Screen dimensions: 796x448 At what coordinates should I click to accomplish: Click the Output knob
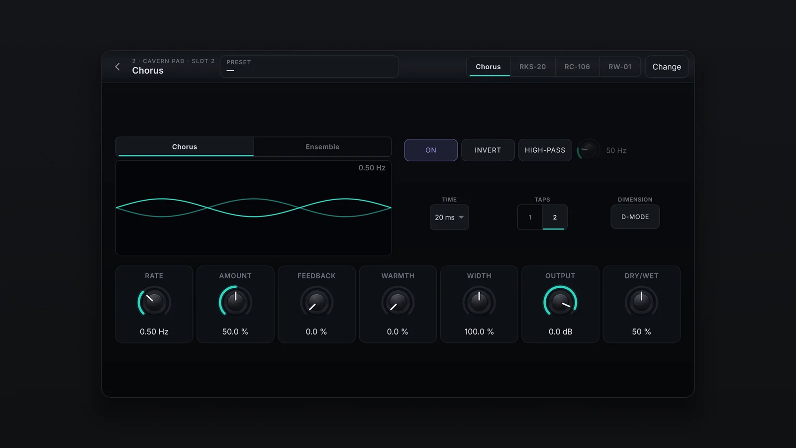(x=560, y=302)
